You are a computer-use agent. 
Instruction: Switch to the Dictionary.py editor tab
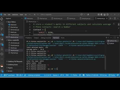pos(57,18)
